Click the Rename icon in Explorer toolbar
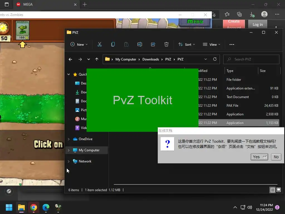This screenshot has width=285, height=214. pyautogui.click(x=140, y=44)
